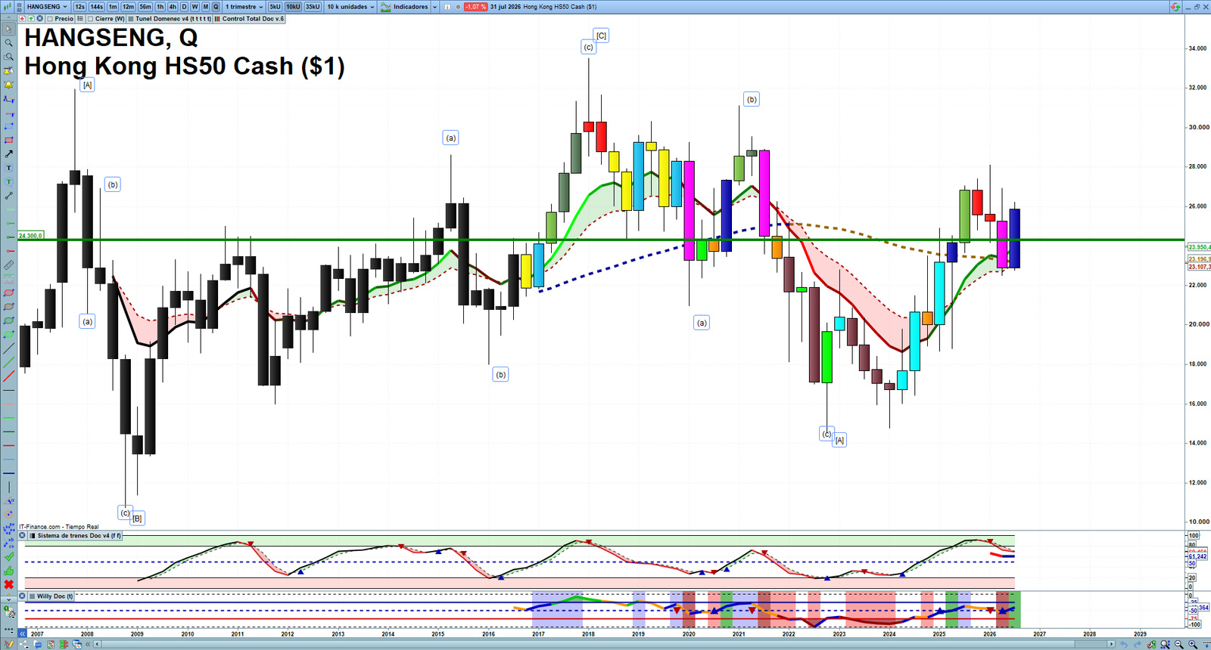
Task: Expand the left toolbar small down arrow
Action: pyautogui.click(x=8, y=599)
